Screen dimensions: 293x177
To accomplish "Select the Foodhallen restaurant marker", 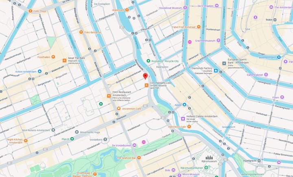I will pos(53,57).
